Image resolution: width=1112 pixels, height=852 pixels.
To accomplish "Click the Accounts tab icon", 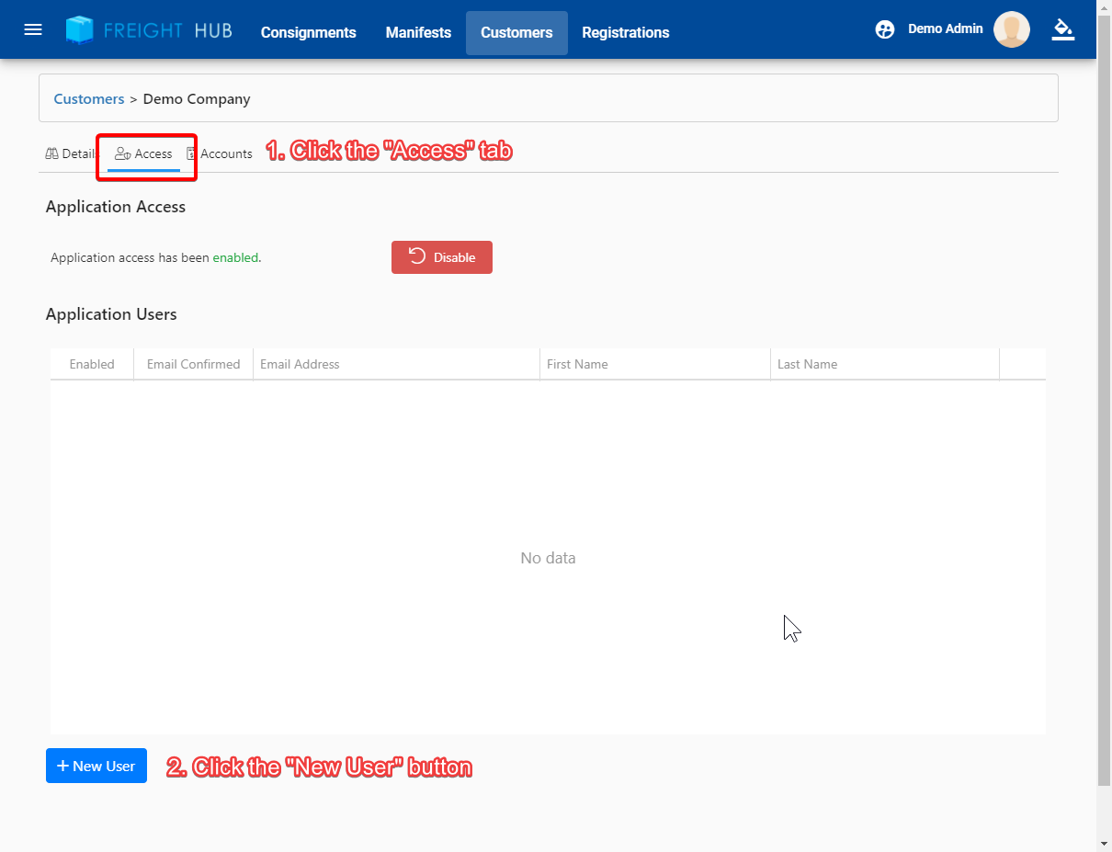I will tap(191, 153).
